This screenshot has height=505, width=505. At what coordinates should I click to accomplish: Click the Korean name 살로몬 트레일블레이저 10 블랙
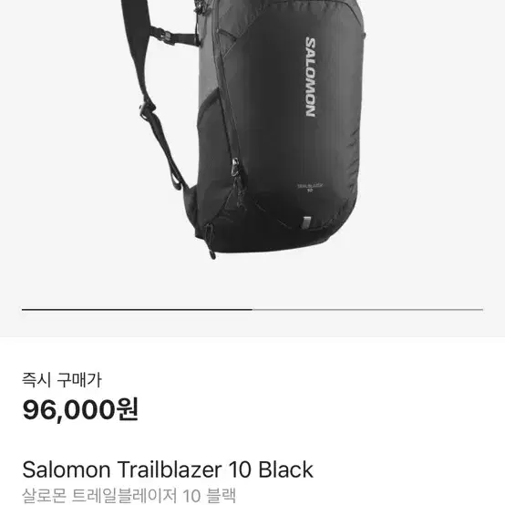(129, 495)
